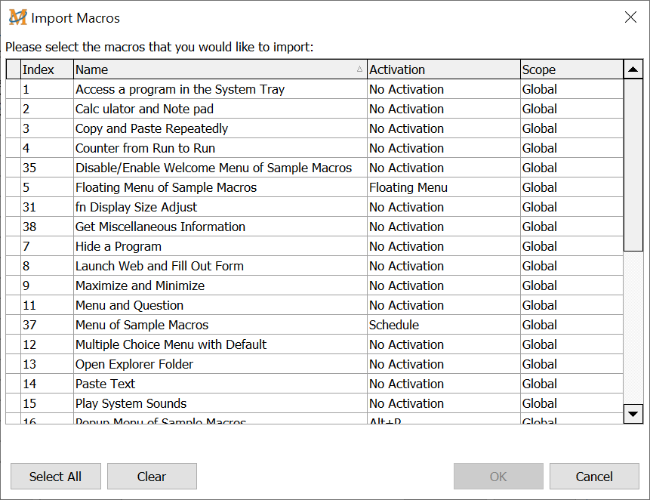Click the Activation column header
This screenshot has width=650, height=500.
443,69
